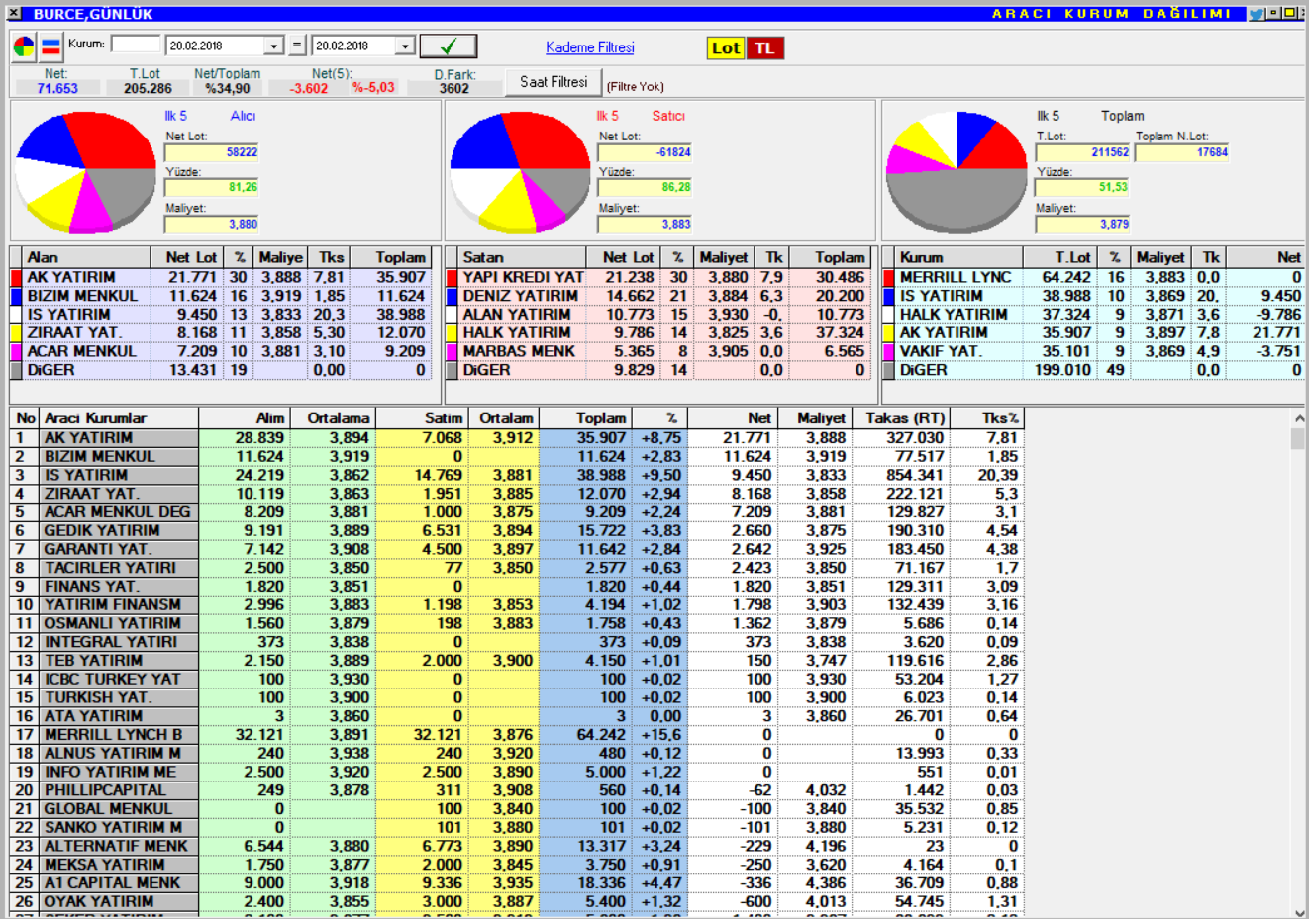The height and width of the screenshot is (919, 1309).
Task: Click the Satıcı pie chart
Action: [520, 172]
